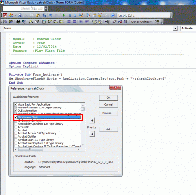Image resolution: width=196 pixels, height=195 pixels.
Task: Click the references list scroll-down arrow
Action: [x=83, y=145]
